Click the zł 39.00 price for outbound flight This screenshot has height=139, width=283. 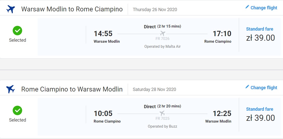tap(261, 38)
